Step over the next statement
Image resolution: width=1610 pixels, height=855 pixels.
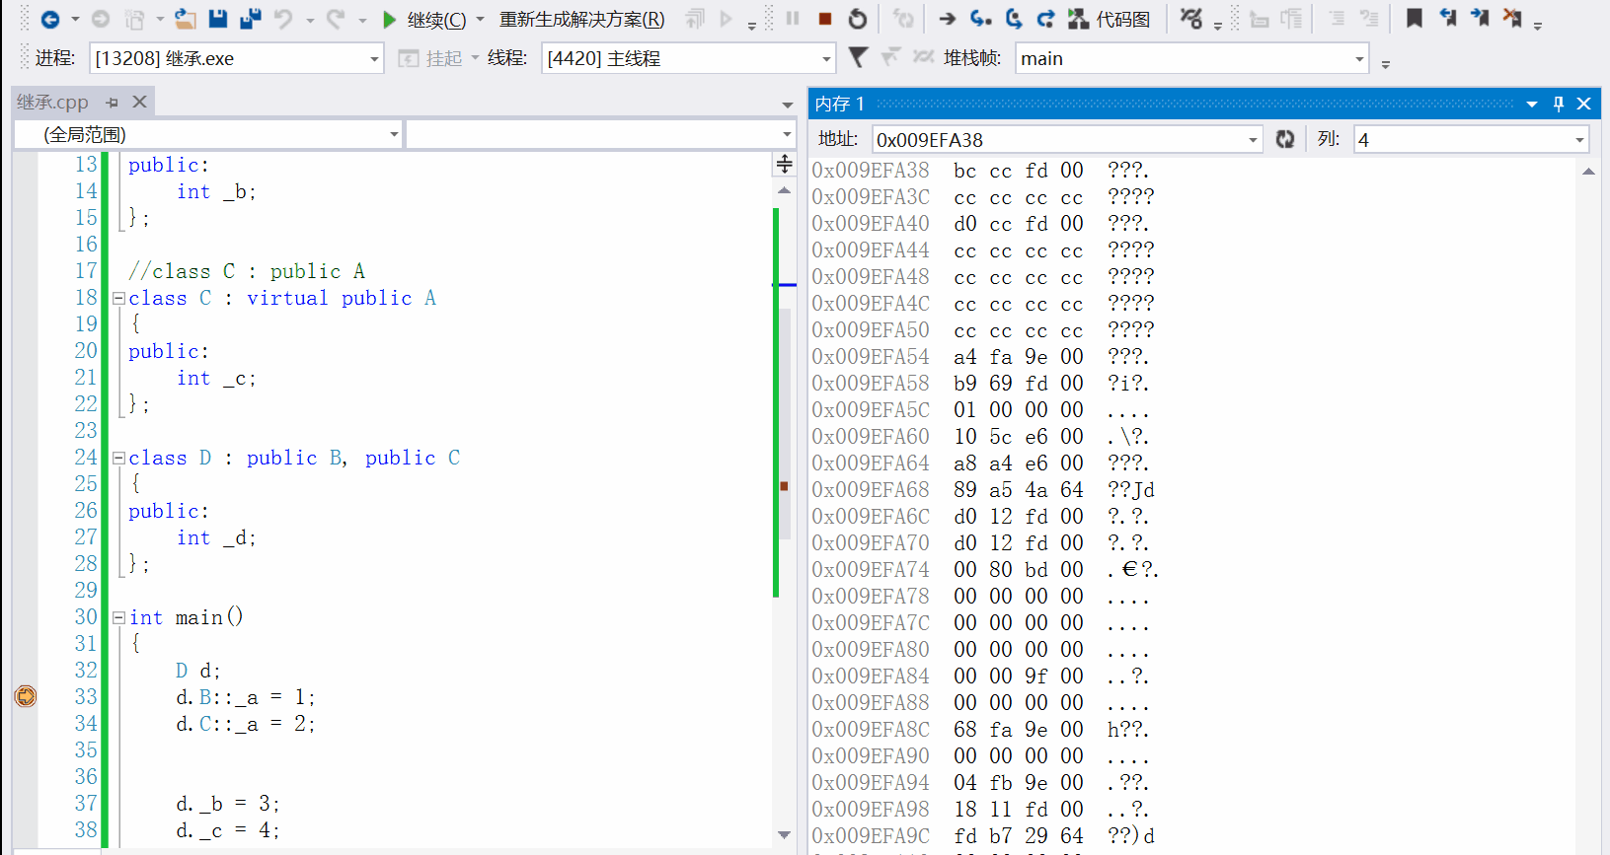(1014, 19)
